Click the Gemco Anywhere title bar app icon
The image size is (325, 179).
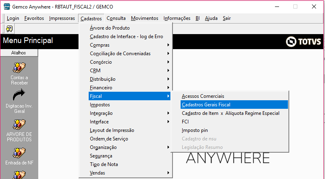click(x=7, y=6)
